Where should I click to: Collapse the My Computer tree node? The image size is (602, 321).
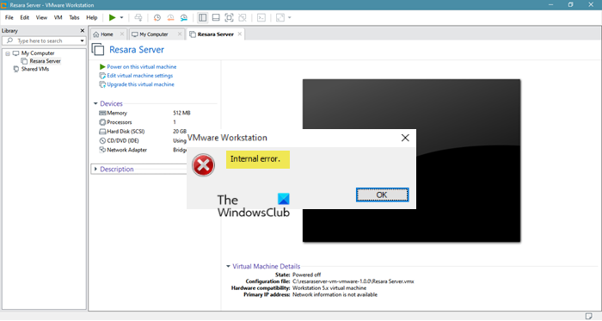coord(8,53)
